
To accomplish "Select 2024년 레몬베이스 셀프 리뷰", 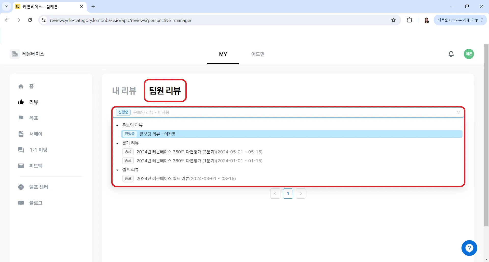I will click(x=292, y=179).
